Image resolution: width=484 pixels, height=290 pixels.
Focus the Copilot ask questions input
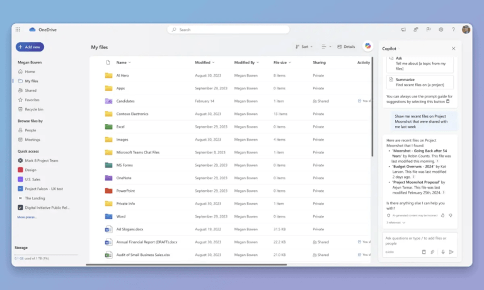click(420, 241)
